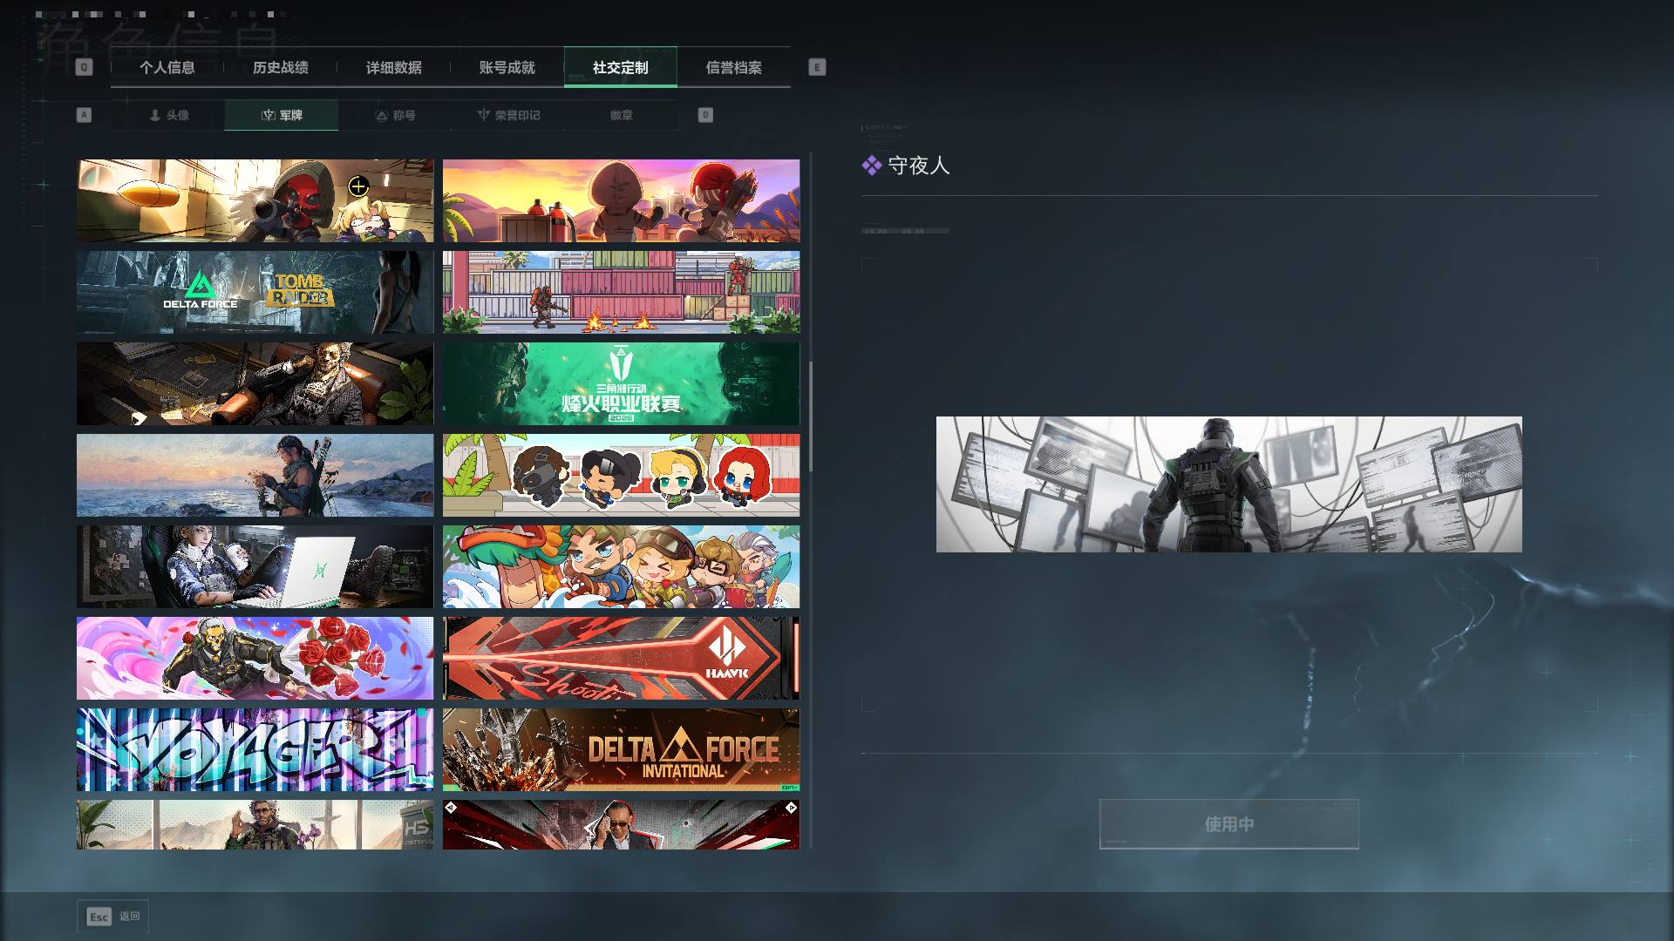Viewport: 1674px width, 941px height.
Task: Switch to the 历史战绩 tab
Action: coord(281,67)
